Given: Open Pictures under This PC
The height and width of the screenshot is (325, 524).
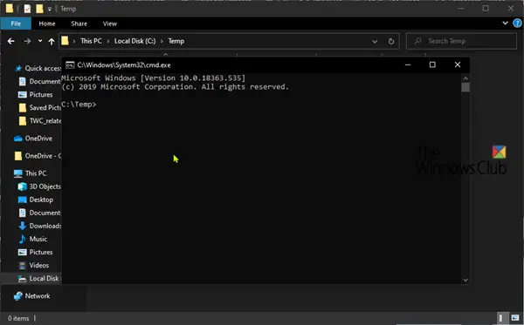Looking at the screenshot, I should pyautogui.click(x=36, y=252).
